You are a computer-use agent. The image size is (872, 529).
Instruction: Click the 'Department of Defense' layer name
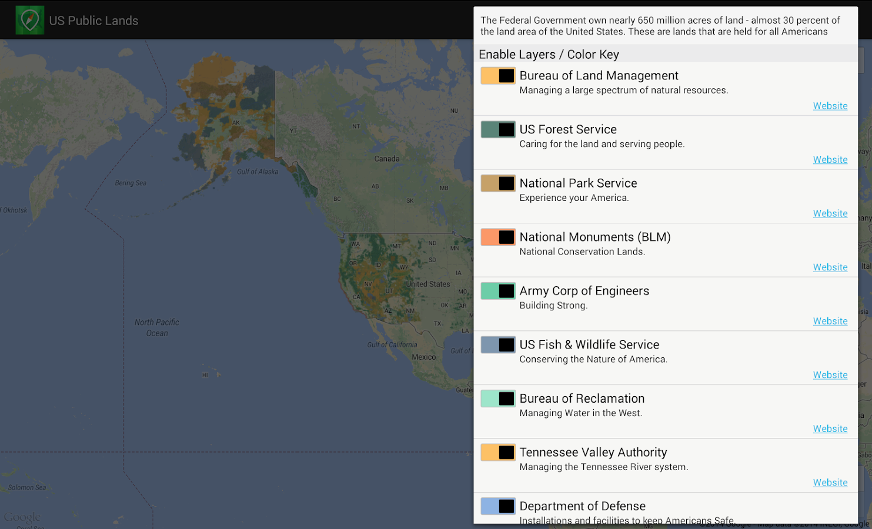click(x=582, y=506)
